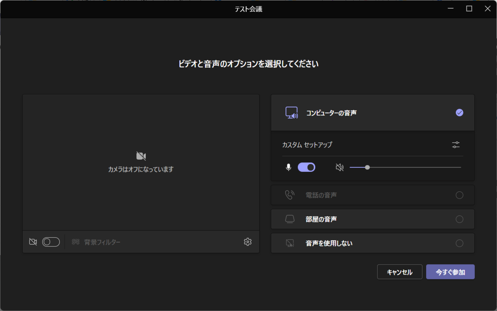Click the microphone icon beside mic toggle

pos(288,167)
